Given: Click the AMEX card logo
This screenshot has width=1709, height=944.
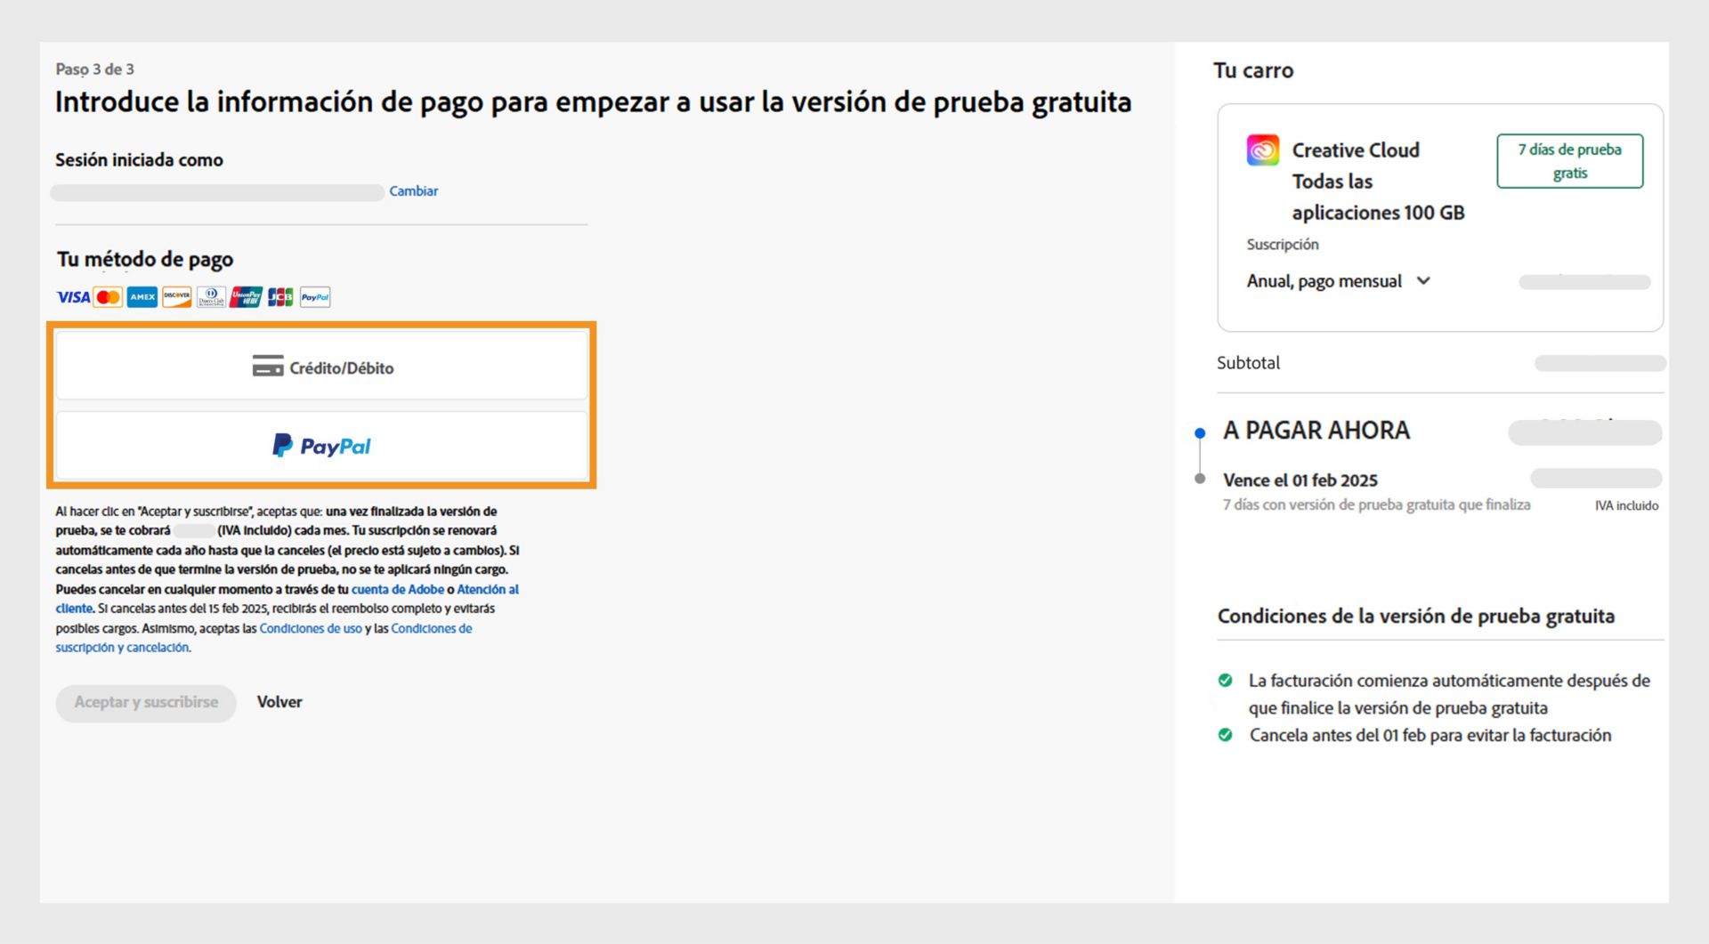Looking at the screenshot, I should (142, 297).
